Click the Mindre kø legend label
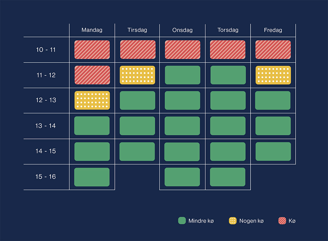Viewport: 328px width, 241px height. tap(201, 221)
